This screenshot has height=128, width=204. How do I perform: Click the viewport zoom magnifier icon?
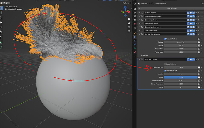click(129, 19)
